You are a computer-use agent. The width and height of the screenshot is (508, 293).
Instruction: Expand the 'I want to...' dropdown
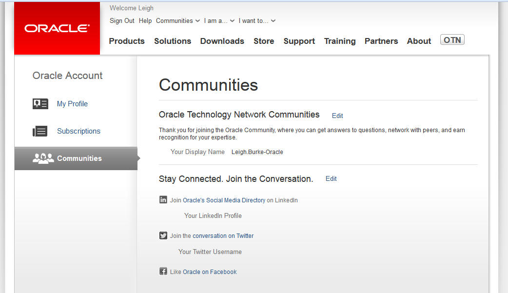click(x=257, y=21)
